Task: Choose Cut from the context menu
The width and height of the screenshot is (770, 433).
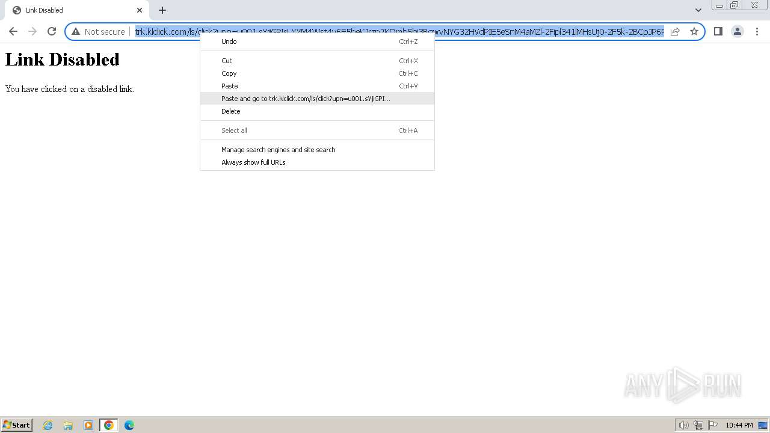Action: (x=317, y=61)
